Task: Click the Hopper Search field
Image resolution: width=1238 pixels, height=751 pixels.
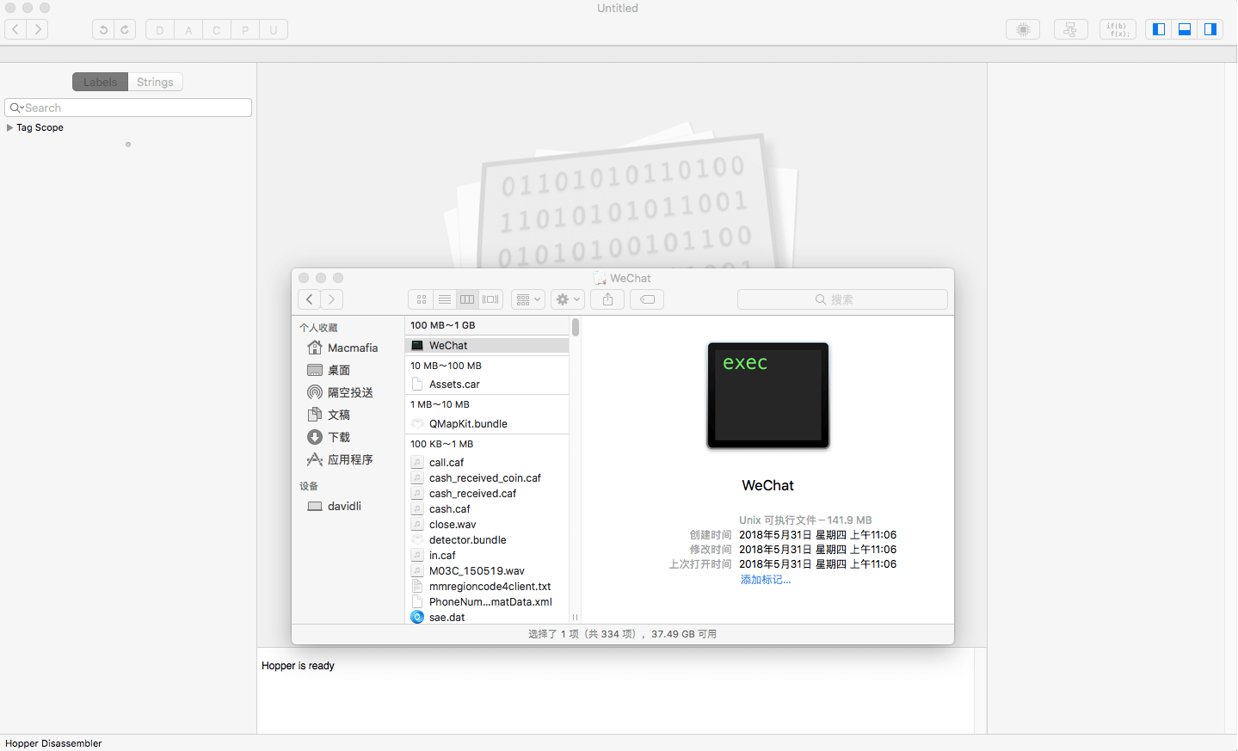Action: tap(128, 108)
